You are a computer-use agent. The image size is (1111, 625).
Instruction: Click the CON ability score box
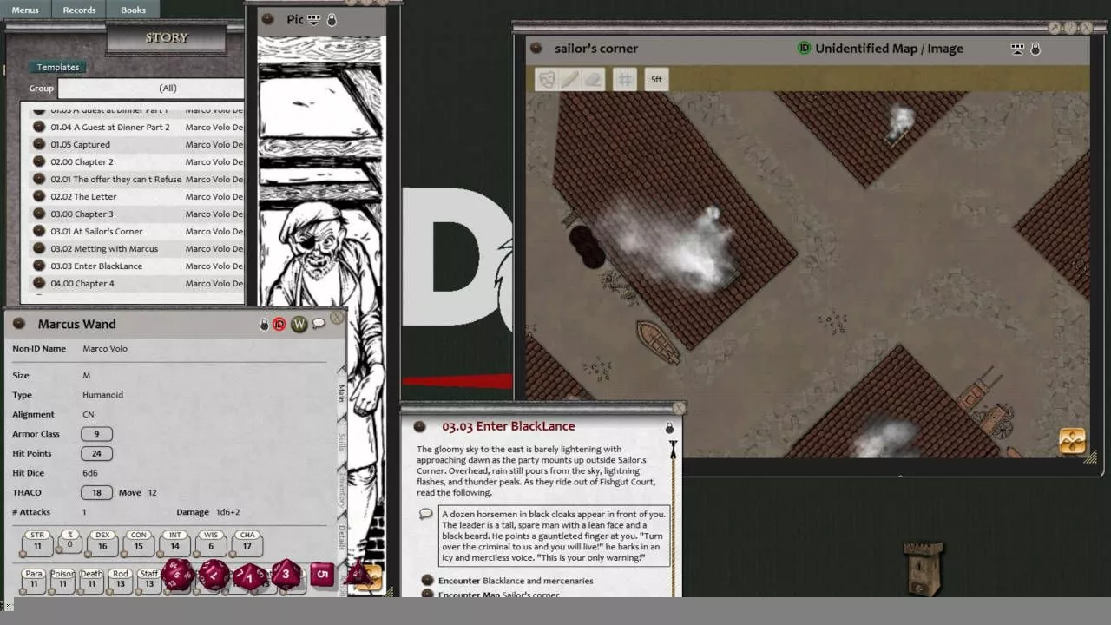point(138,543)
